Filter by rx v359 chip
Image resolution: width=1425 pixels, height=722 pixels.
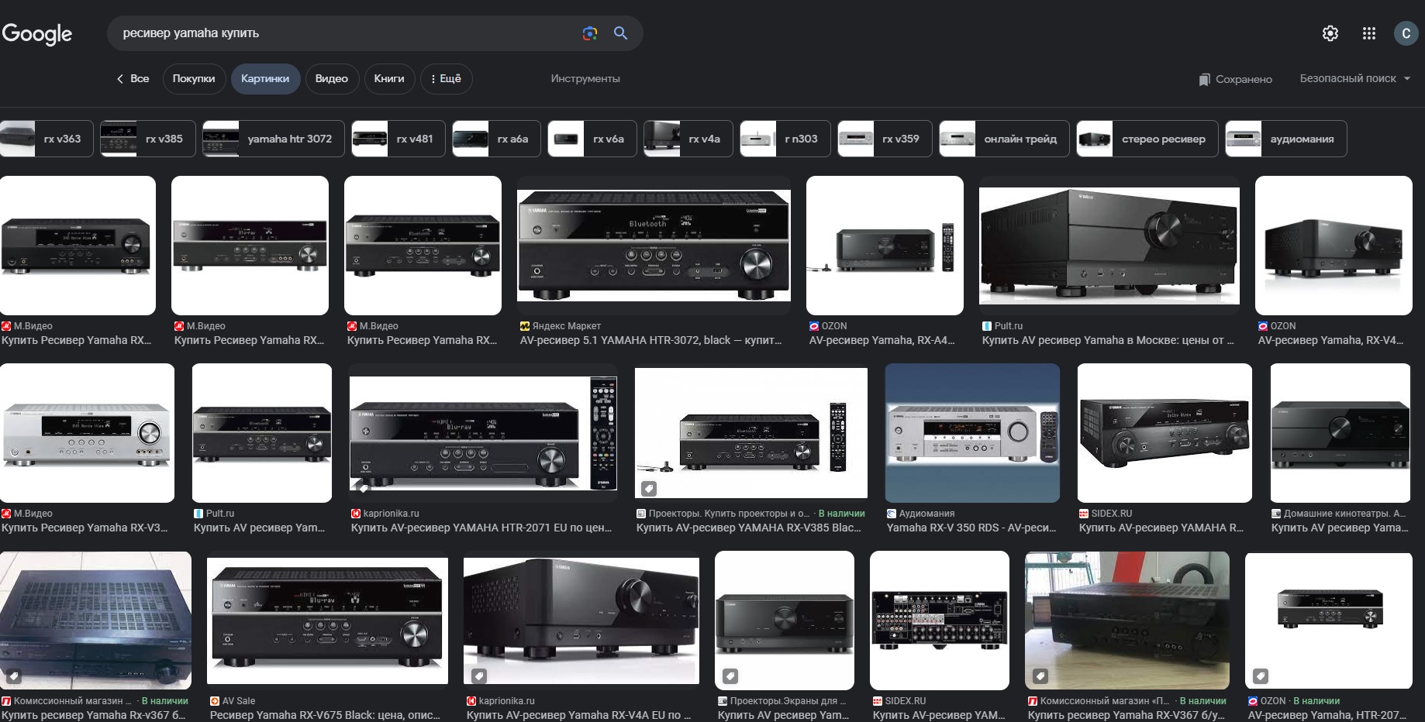[885, 139]
